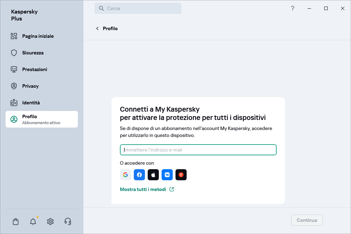Open the Sicurezza section
The width and height of the screenshot is (351, 234).
click(x=33, y=53)
